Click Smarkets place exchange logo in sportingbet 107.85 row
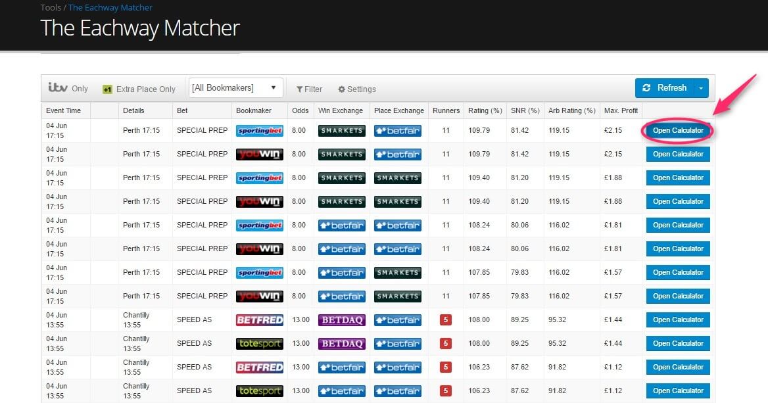Screen dimensions: 768x403 [398, 272]
